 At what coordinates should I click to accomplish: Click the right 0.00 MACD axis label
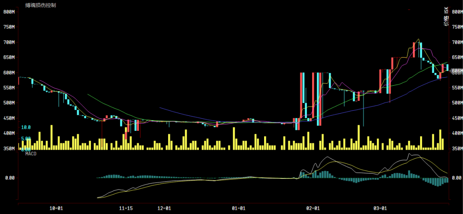point(456,178)
